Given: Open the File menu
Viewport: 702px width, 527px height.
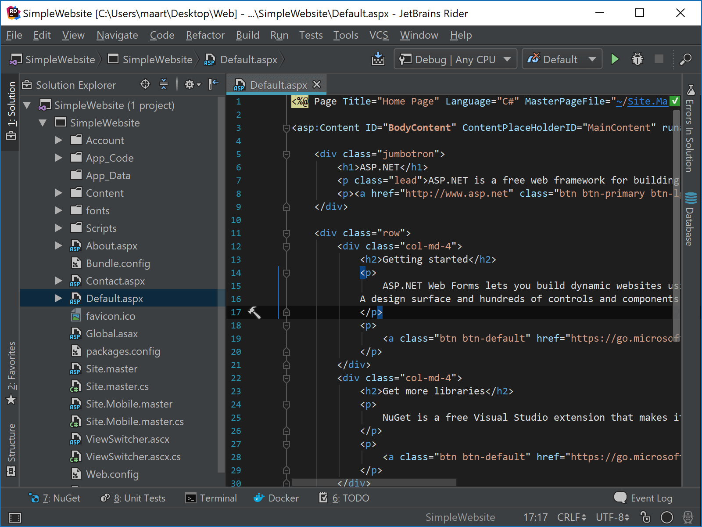Looking at the screenshot, I should coord(14,35).
